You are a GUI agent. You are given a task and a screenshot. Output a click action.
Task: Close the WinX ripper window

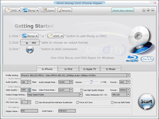[x=155, y=3]
